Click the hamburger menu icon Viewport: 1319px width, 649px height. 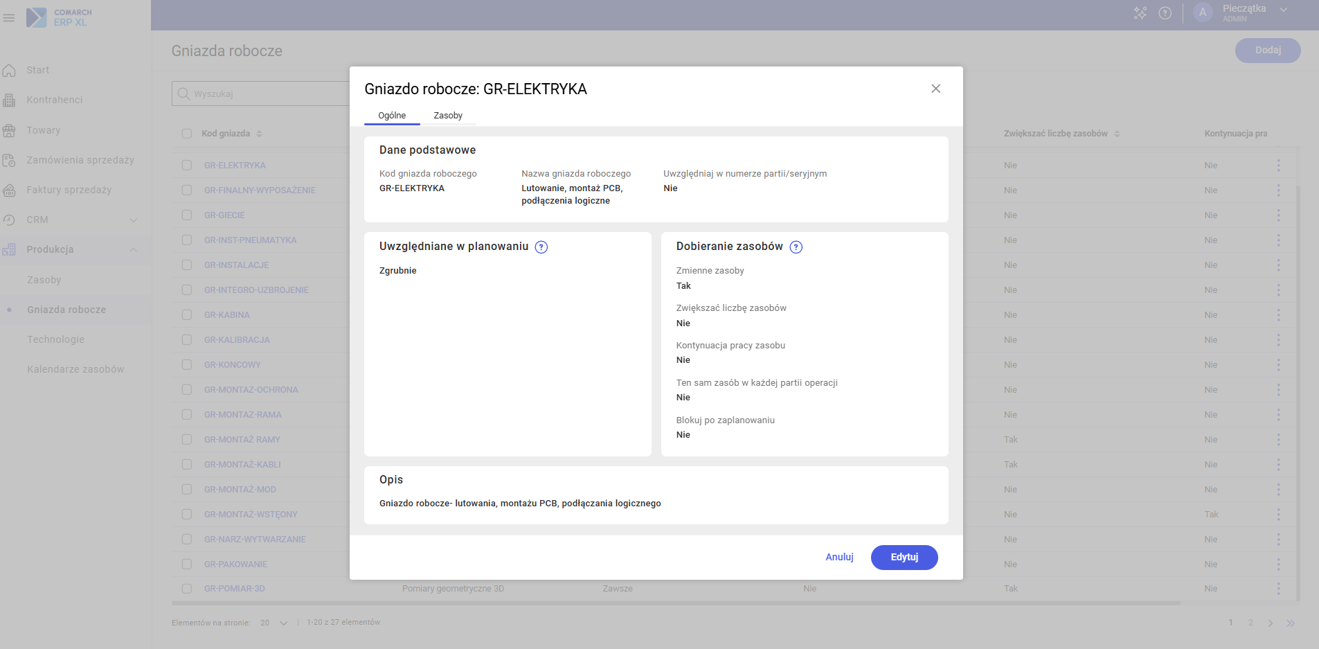pos(9,17)
